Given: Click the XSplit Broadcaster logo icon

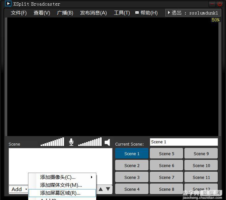Looking at the screenshot, I should [x=8, y=4].
